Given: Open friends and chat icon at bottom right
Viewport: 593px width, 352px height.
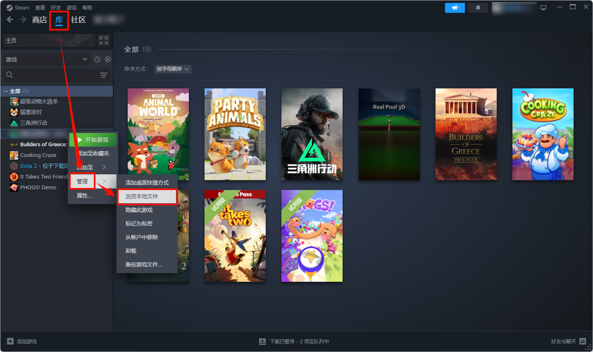Looking at the screenshot, I should (583, 341).
